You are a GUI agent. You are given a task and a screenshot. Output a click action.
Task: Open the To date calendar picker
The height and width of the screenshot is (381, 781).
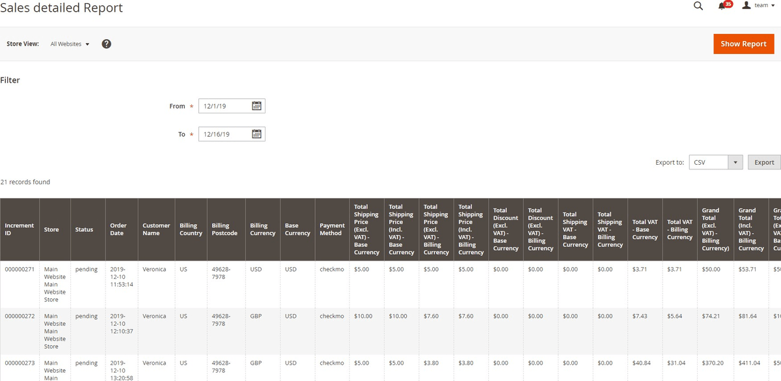click(256, 134)
